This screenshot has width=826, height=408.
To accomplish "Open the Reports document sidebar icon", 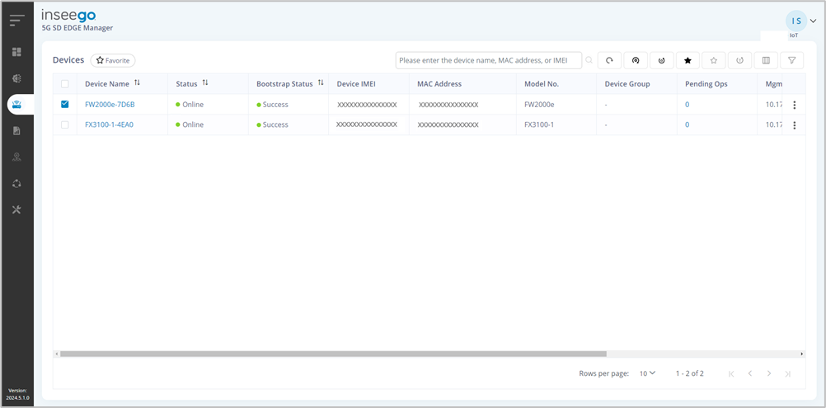I will point(16,130).
